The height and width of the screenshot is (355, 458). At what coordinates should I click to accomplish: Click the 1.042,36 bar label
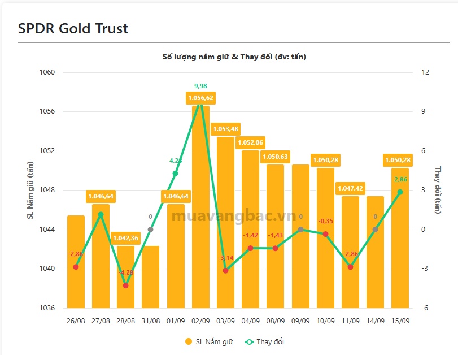125,238
